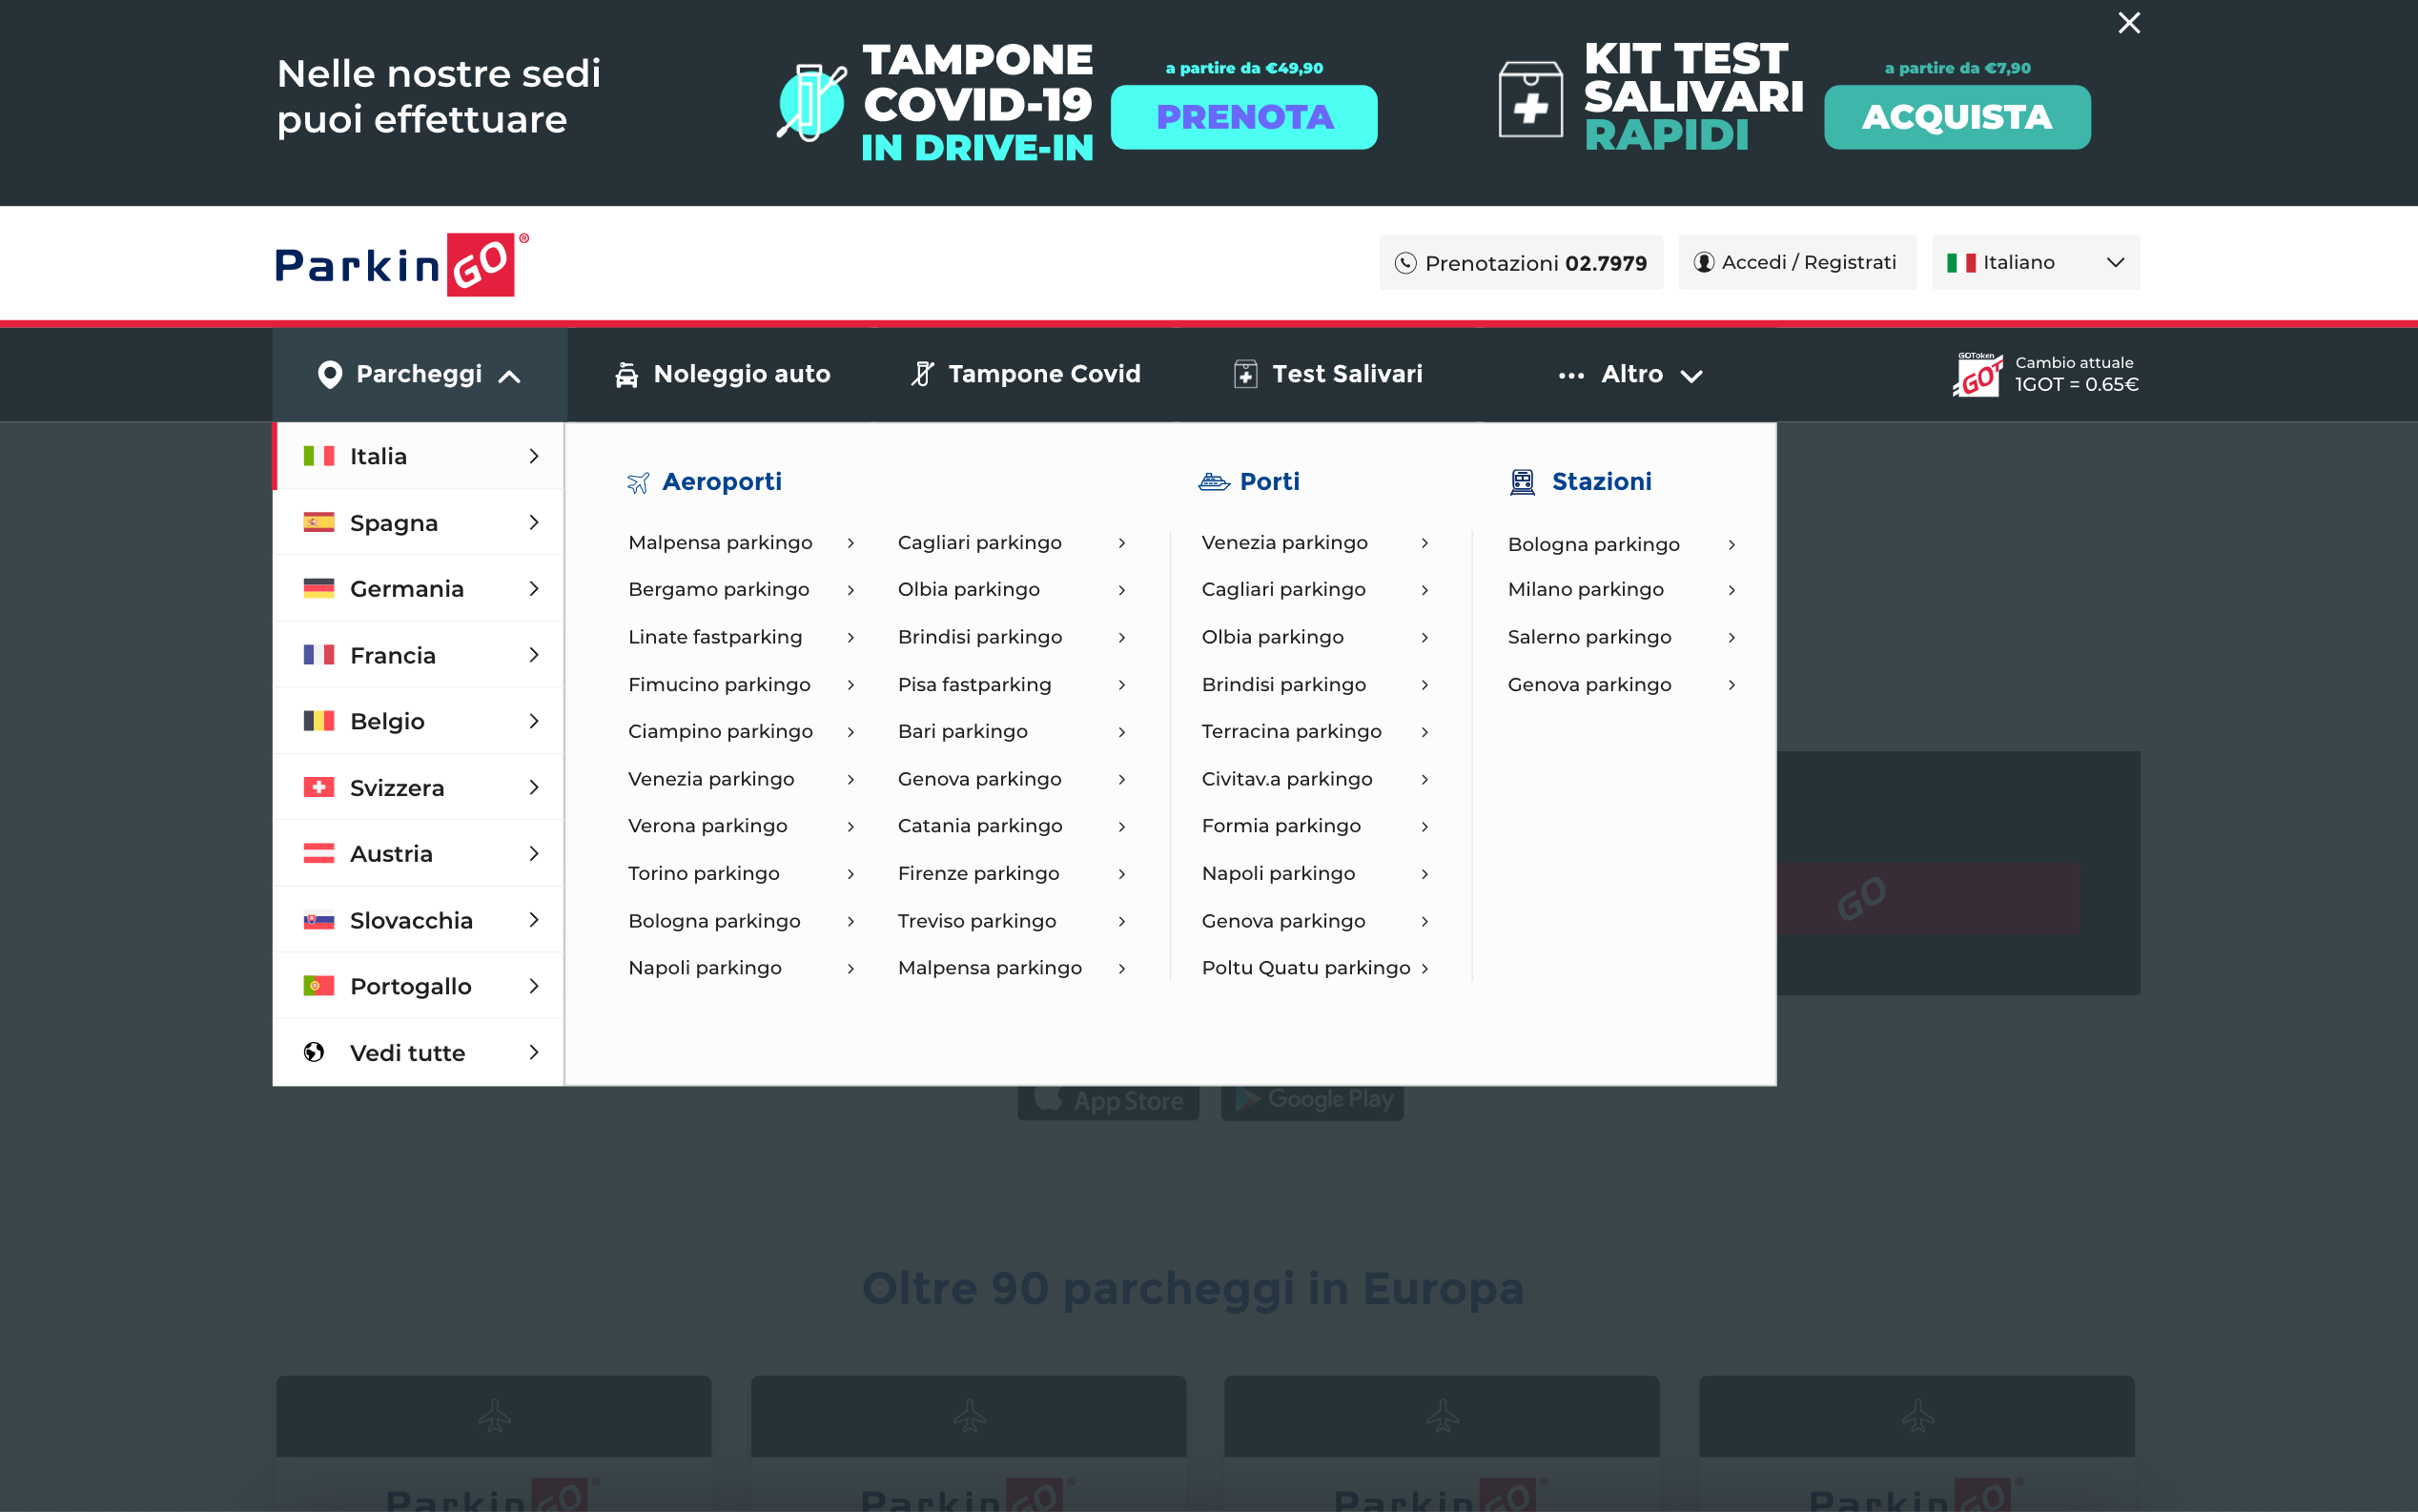Open Civitav.a parkingo port link
This screenshot has height=1512, width=2418.
coord(1315,779)
